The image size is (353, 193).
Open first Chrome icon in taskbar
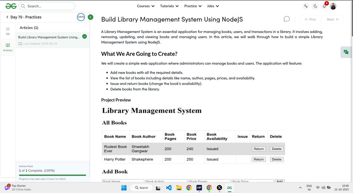click(x=189, y=188)
